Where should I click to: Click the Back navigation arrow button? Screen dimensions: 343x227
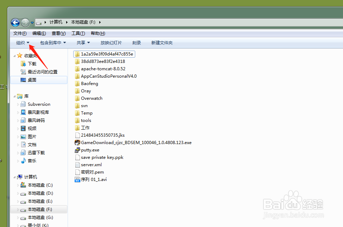pos(15,22)
